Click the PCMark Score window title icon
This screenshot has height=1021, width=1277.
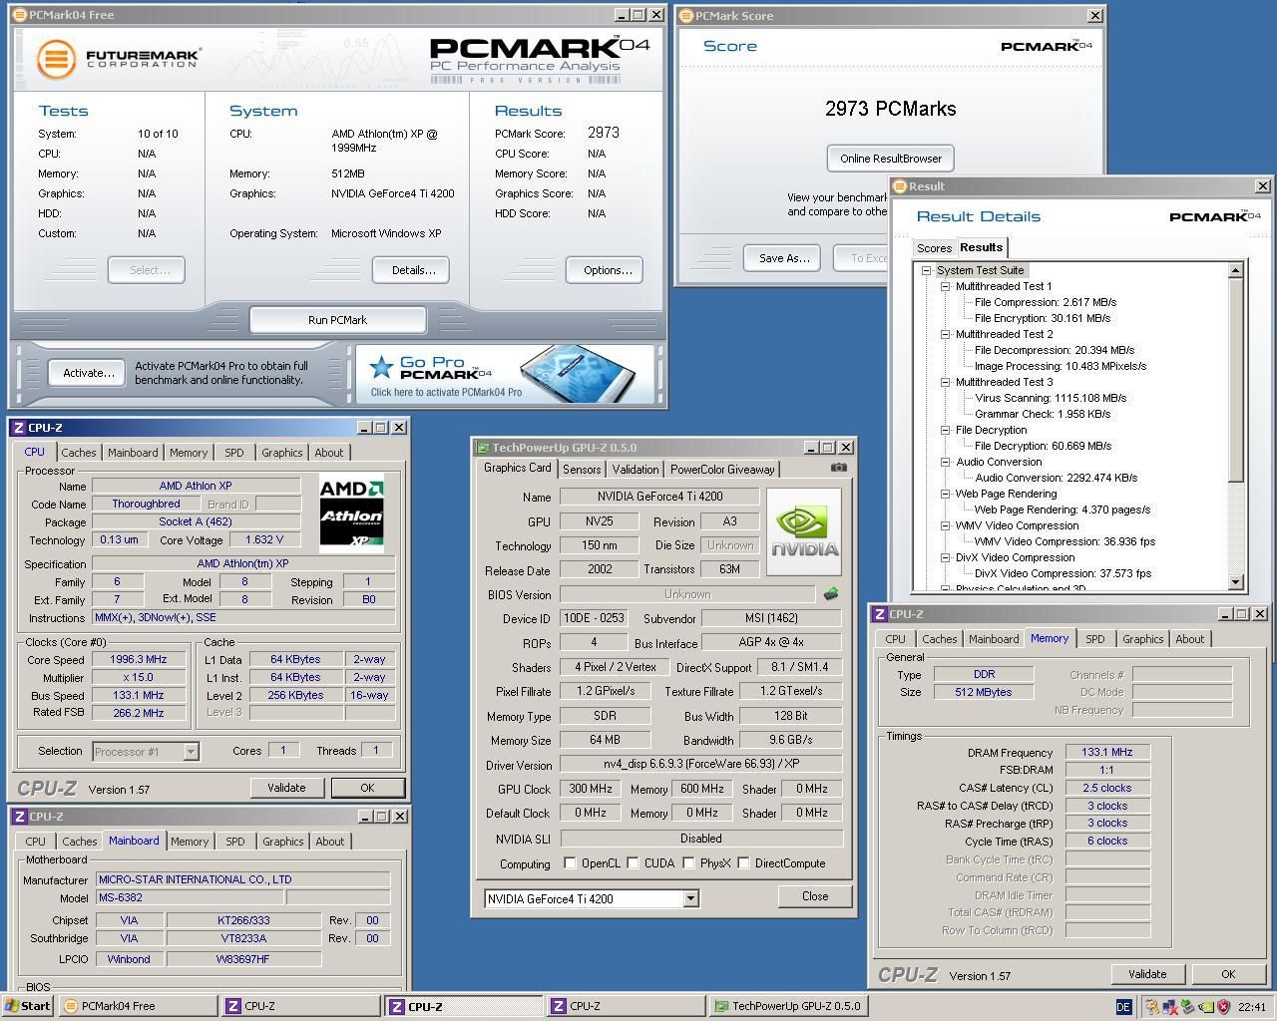click(685, 16)
